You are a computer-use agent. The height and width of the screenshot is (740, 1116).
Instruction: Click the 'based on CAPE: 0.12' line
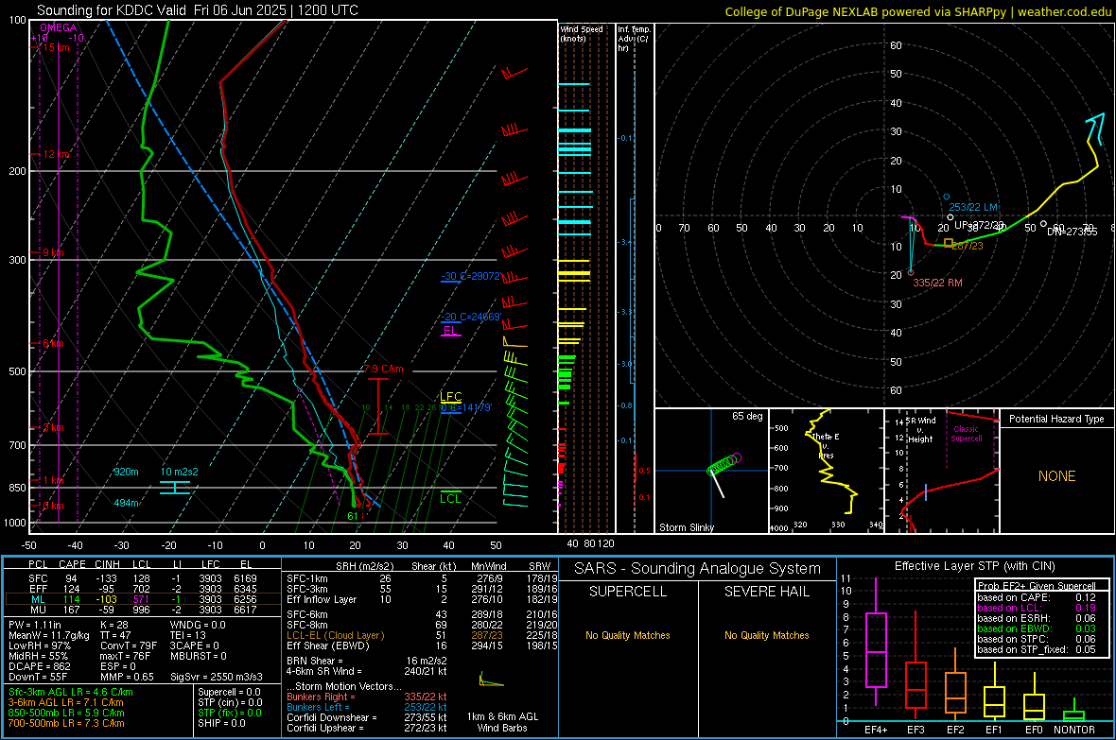click(x=1037, y=597)
